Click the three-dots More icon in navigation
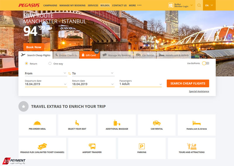The height and width of the screenshot is (166, 234). 140,5
